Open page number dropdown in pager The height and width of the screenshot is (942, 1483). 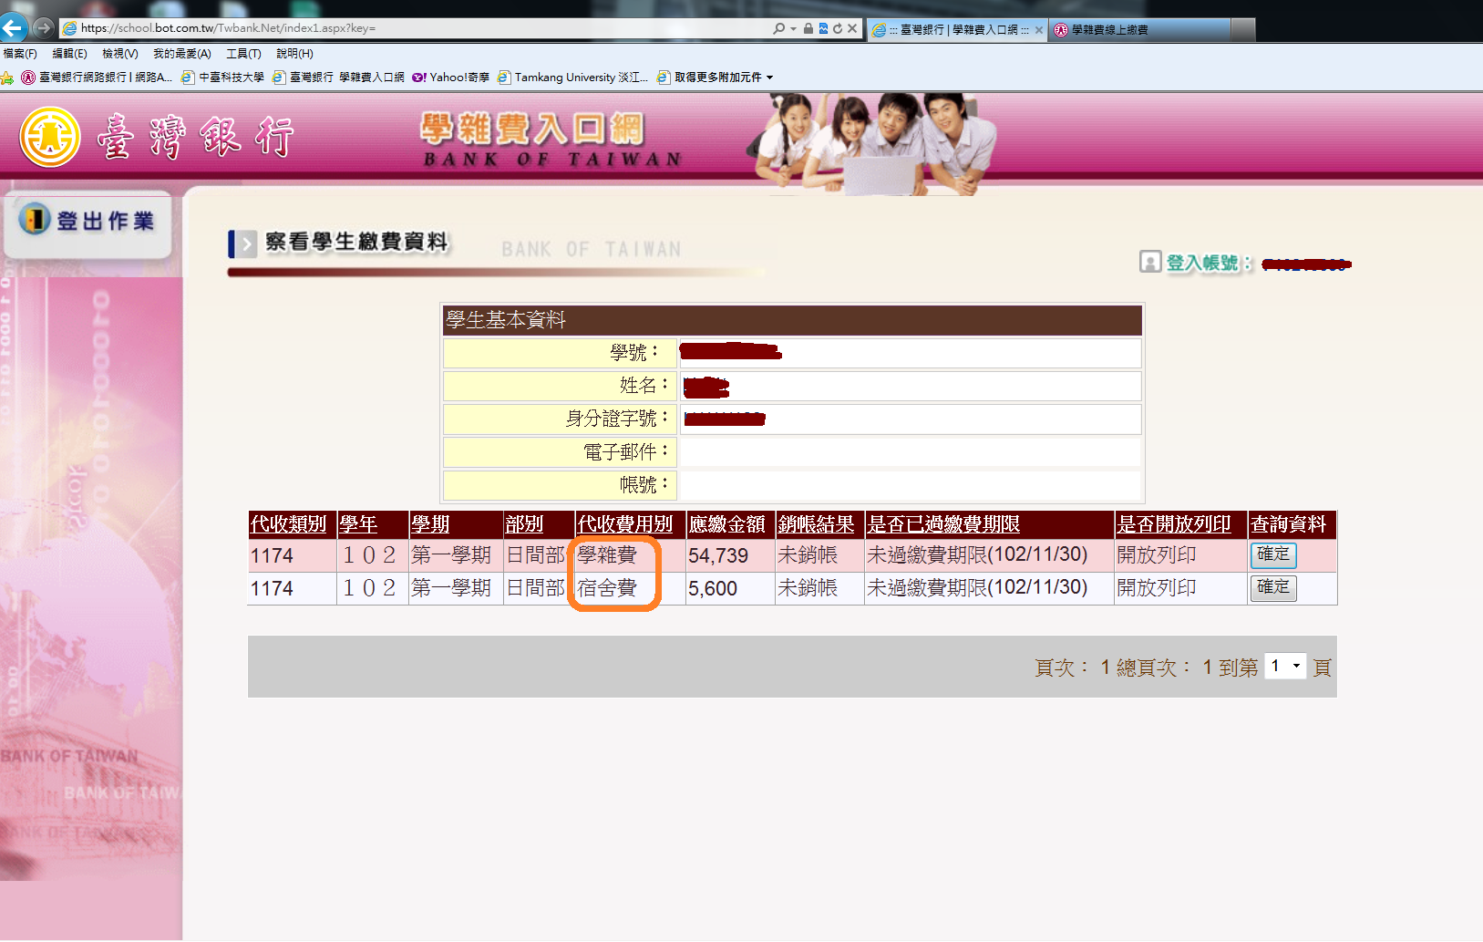pyautogui.click(x=1286, y=666)
